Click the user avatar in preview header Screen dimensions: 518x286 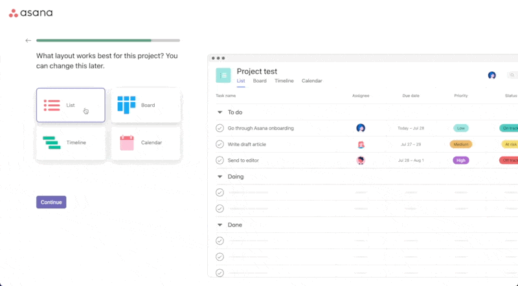coord(492,75)
